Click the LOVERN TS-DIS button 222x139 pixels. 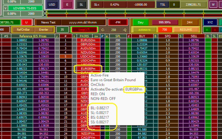point(25,9)
